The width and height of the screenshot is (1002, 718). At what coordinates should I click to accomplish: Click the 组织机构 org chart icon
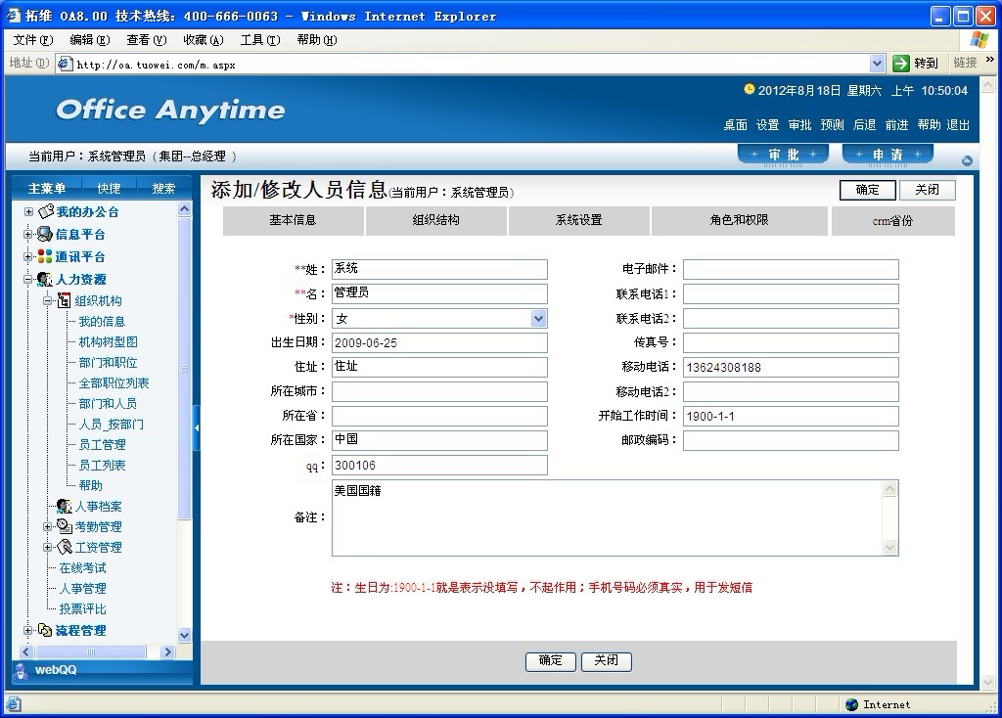click(x=65, y=301)
